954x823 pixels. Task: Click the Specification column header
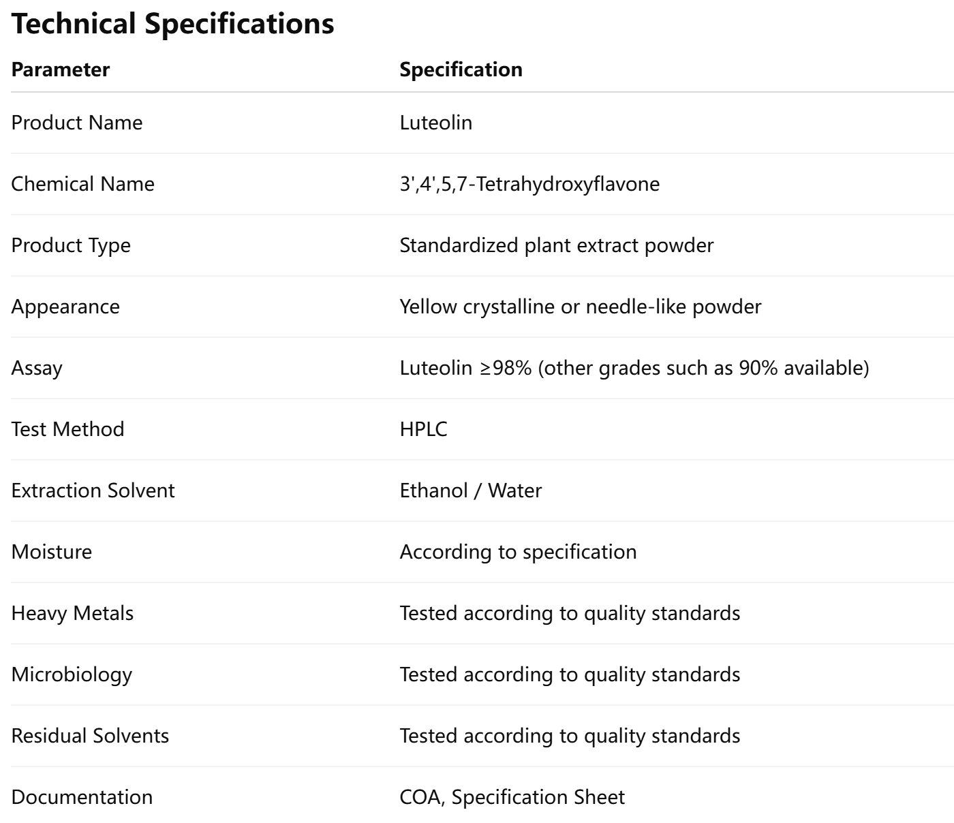pos(461,69)
